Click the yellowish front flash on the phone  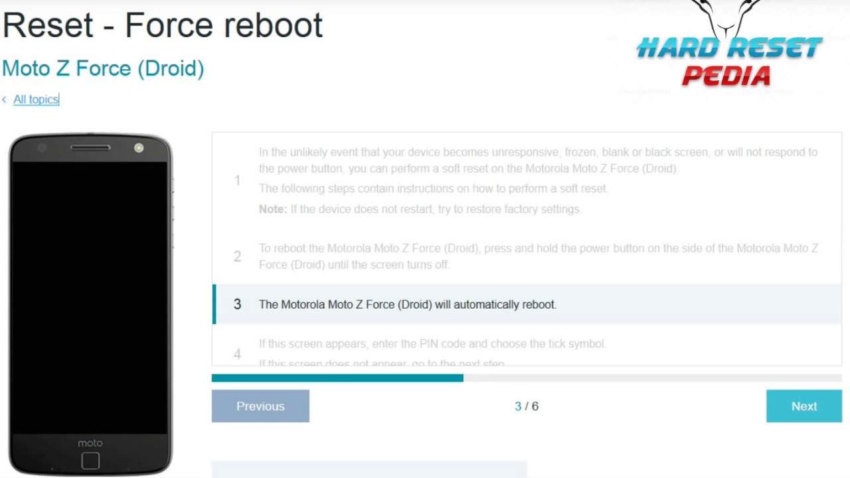[x=139, y=148]
